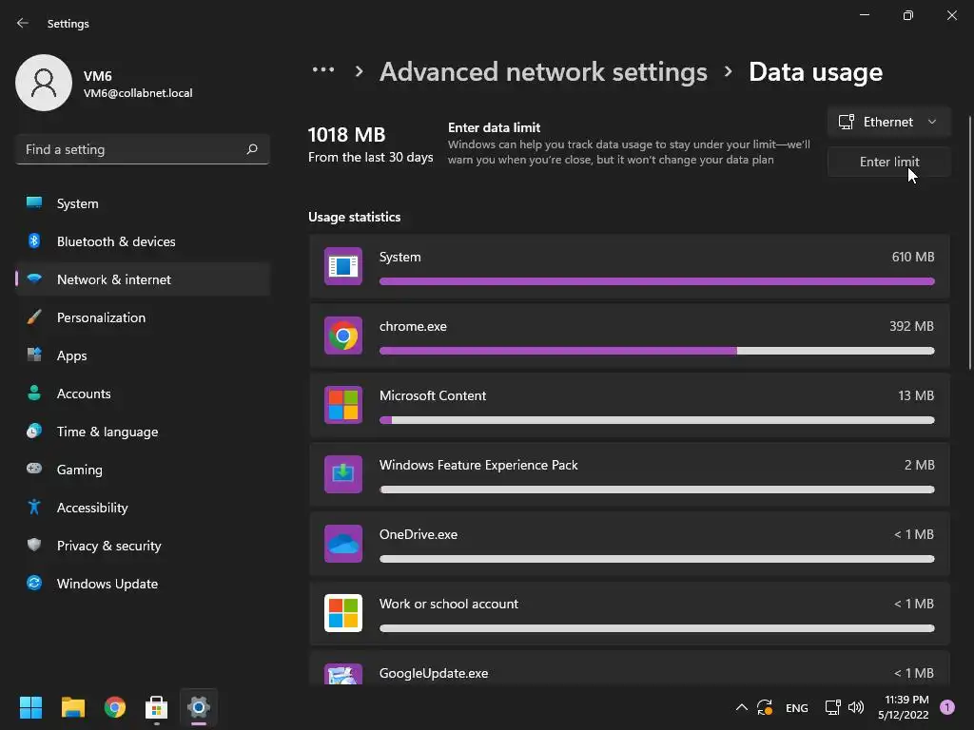Open Bluetooth & devices settings
The image size is (974, 730).
[116, 241]
